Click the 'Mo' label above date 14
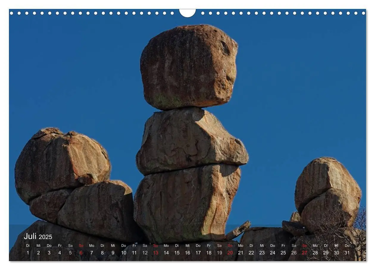 coord(166,246)
